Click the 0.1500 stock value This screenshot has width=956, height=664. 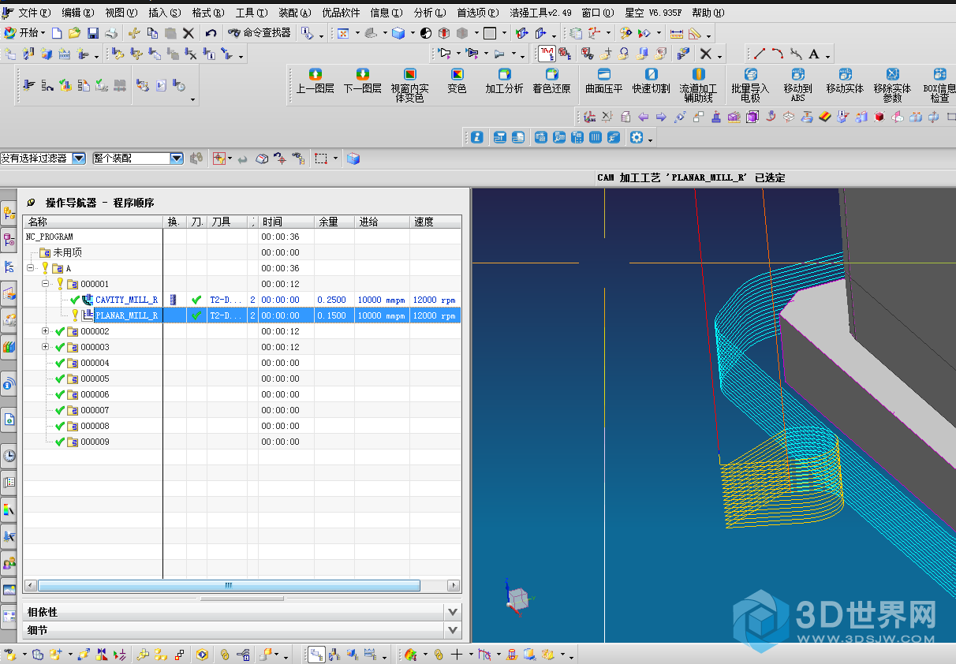331,315
